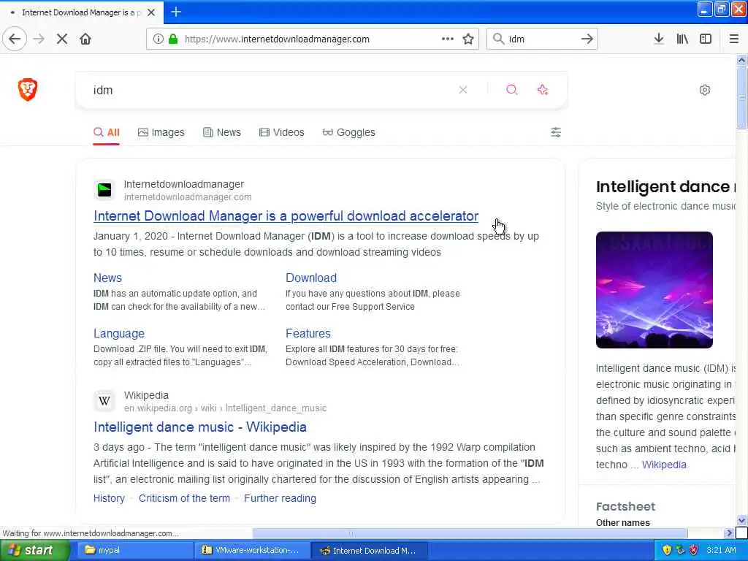
Task: Follow the Criticism of the term link
Action: [184, 498]
